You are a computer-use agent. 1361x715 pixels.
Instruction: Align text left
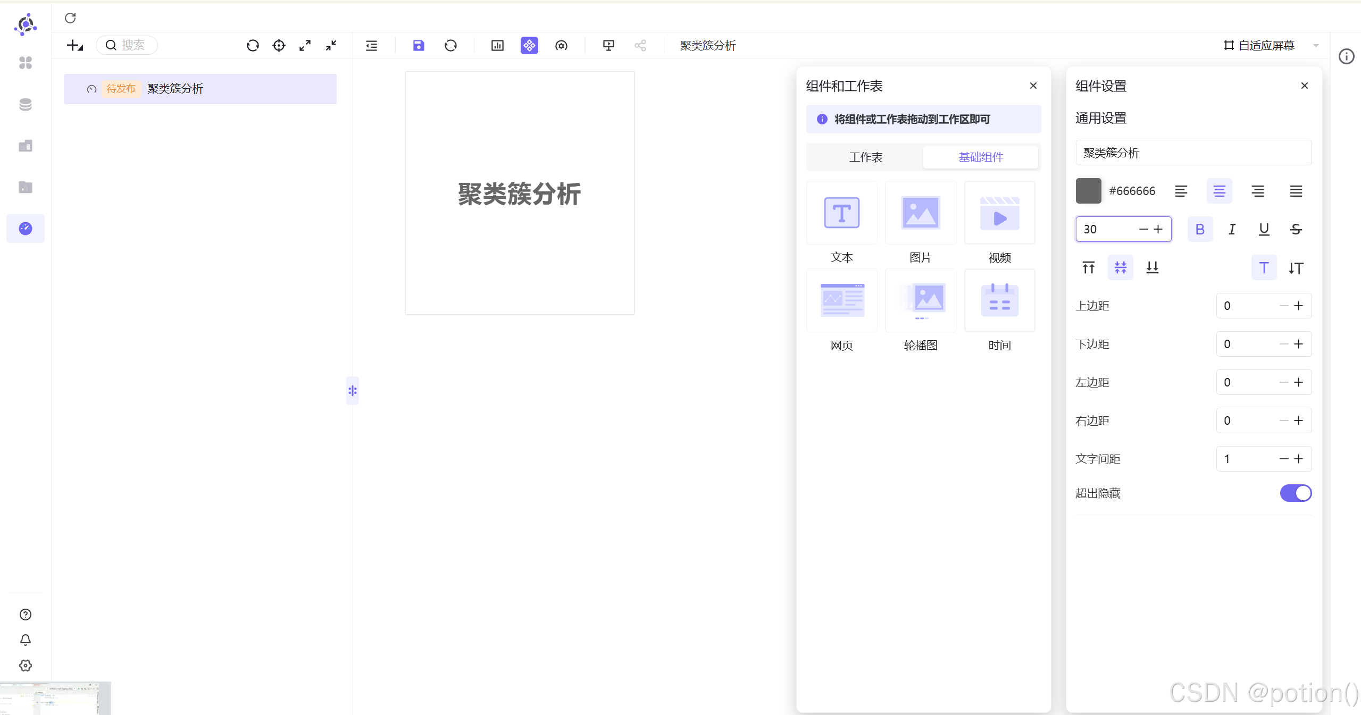pyautogui.click(x=1181, y=191)
